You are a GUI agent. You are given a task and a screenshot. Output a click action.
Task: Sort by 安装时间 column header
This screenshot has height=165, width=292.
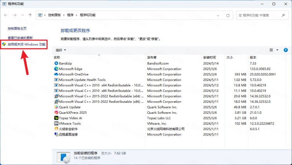point(209,57)
